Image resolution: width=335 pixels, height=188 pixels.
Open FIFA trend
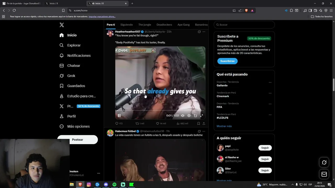[x=219, y=107]
